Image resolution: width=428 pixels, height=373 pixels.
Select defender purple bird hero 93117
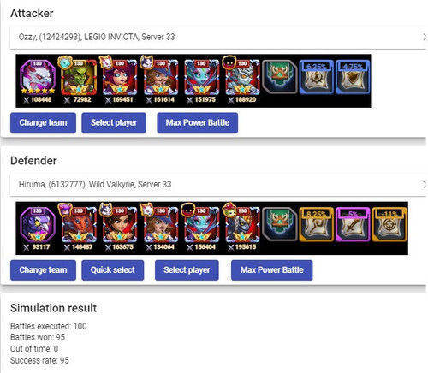click(38, 228)
